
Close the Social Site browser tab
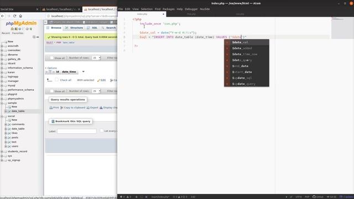click(37, 9)
